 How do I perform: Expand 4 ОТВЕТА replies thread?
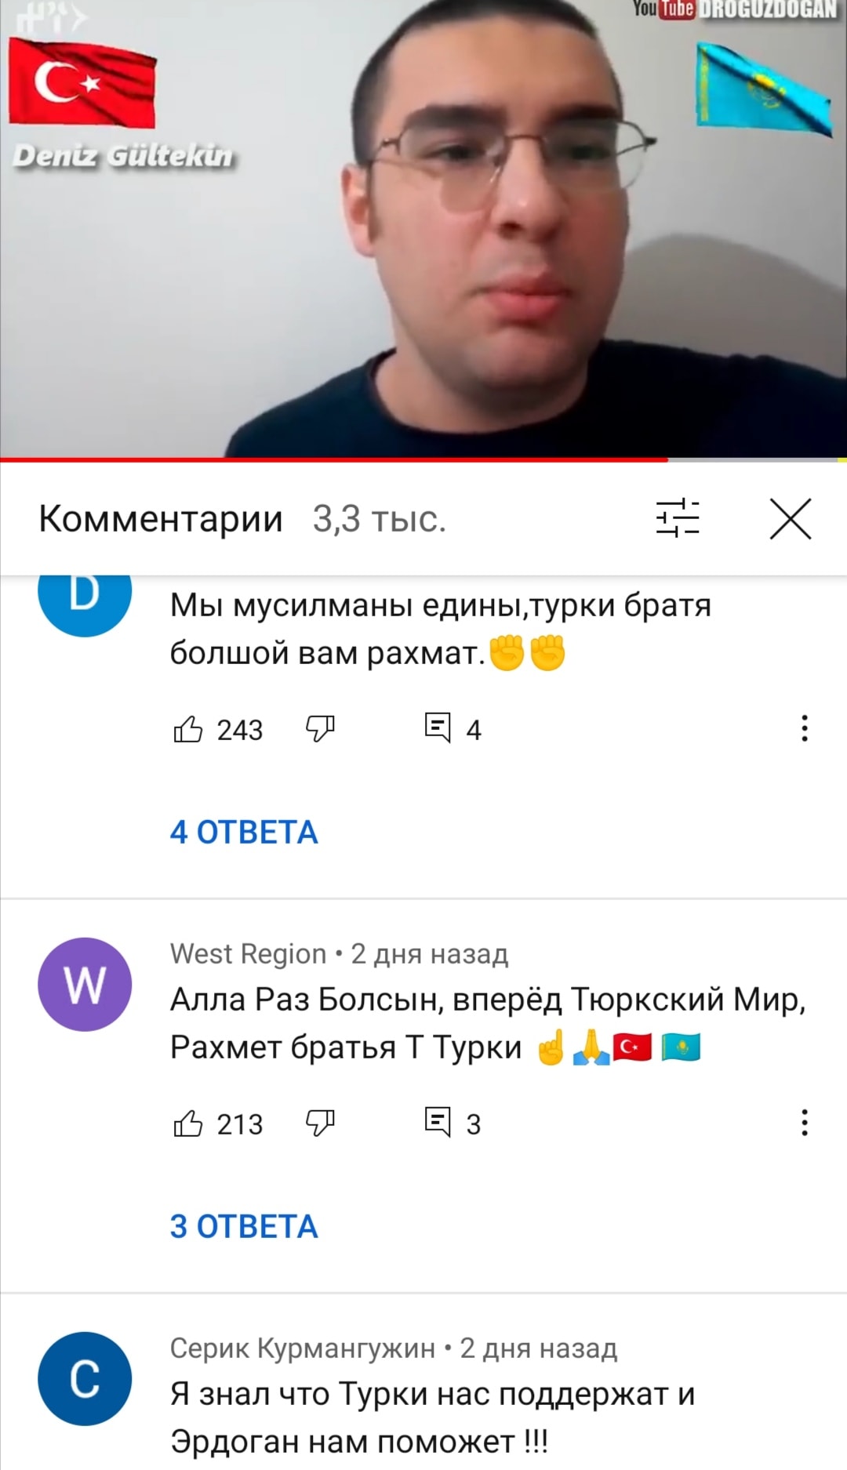244,832
